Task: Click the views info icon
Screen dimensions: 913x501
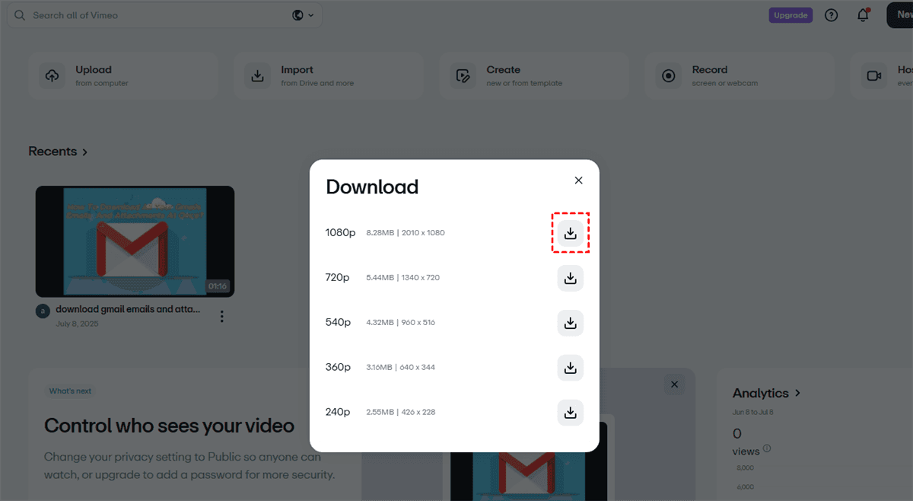Action: point(767,448)
